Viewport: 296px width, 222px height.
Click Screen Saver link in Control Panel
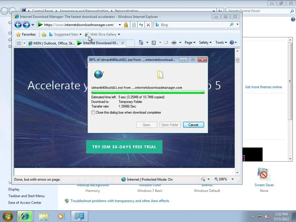pyautogui.click(x=264, y=185)
